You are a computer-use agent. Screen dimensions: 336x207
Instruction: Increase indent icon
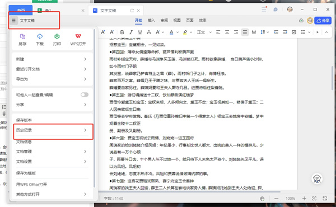pyautogui.click(x=285, y=32)
